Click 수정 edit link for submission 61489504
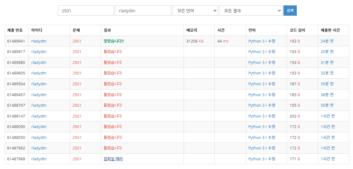The image size is (353, 169). [272, 84]
